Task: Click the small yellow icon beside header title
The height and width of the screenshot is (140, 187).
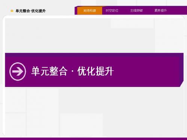Action: pos(12,11)
